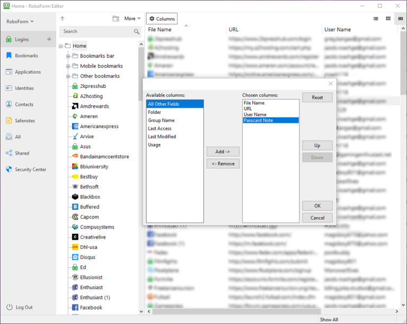Click inside the Search input field

point(95,32)
